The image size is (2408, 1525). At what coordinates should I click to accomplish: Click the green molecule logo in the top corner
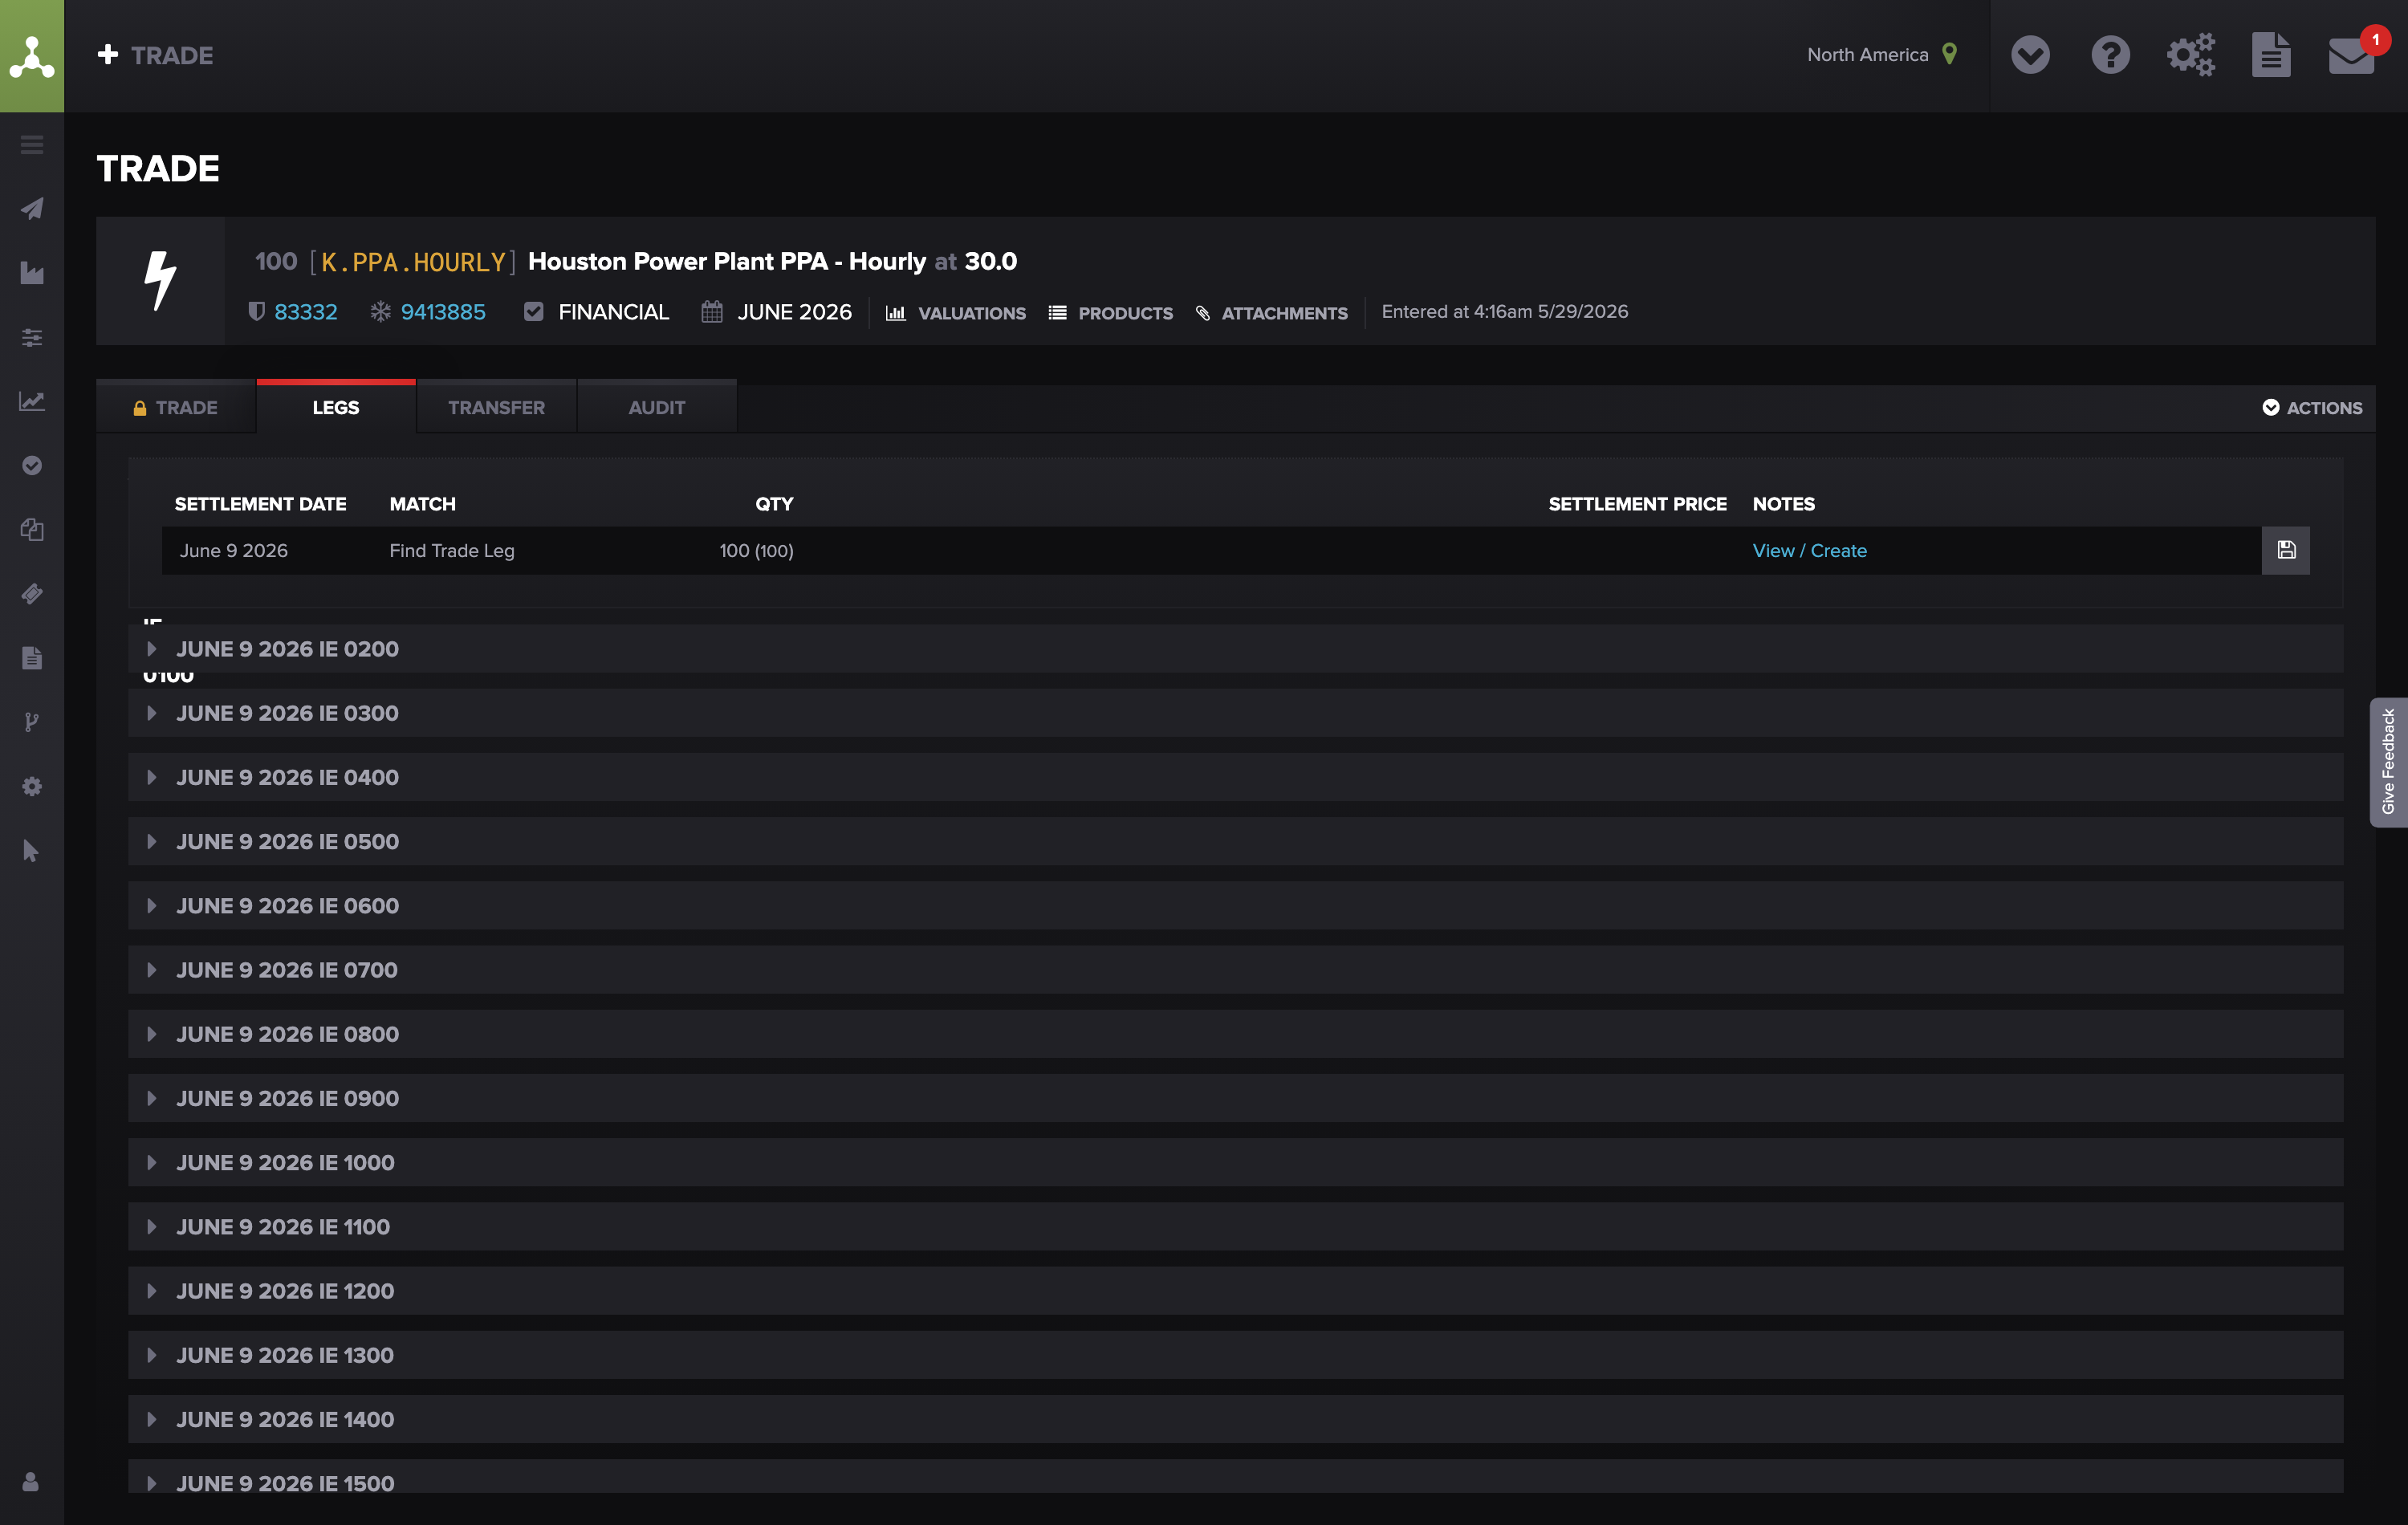[x=32, y=56]
